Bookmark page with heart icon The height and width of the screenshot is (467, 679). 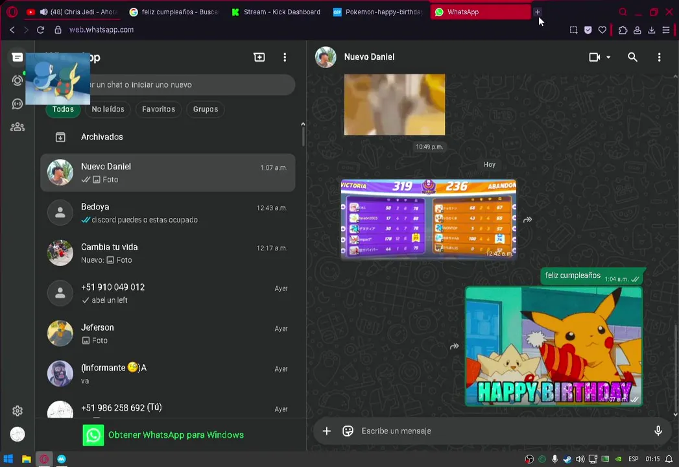(602, 30)
